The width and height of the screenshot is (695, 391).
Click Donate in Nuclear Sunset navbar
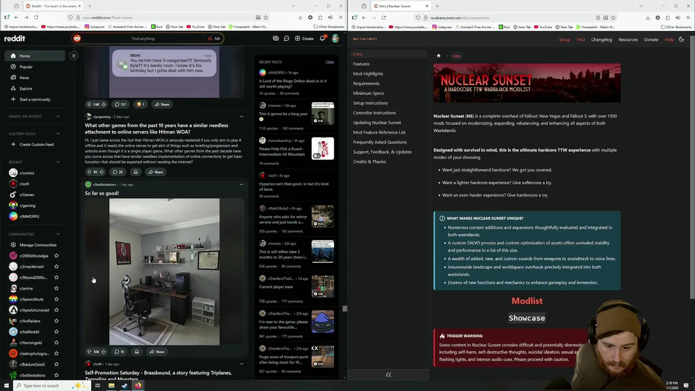[651, 40]
